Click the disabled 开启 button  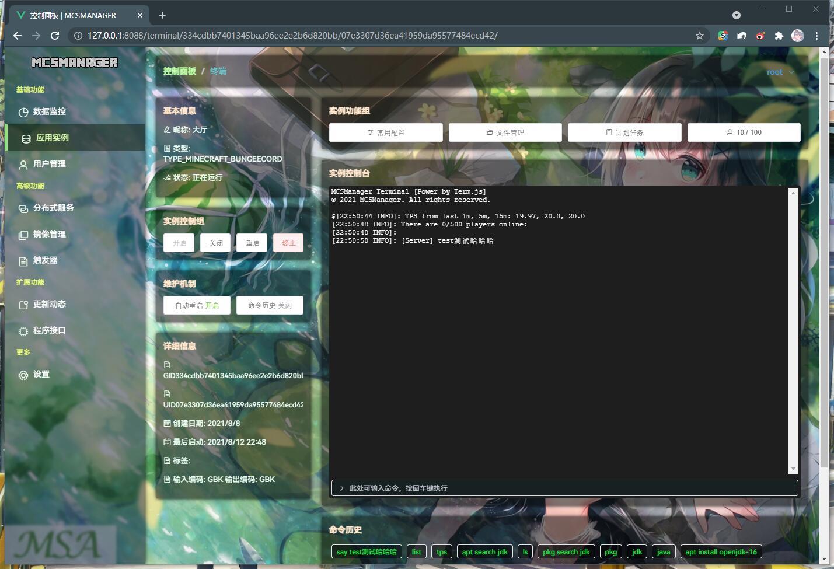179,243
